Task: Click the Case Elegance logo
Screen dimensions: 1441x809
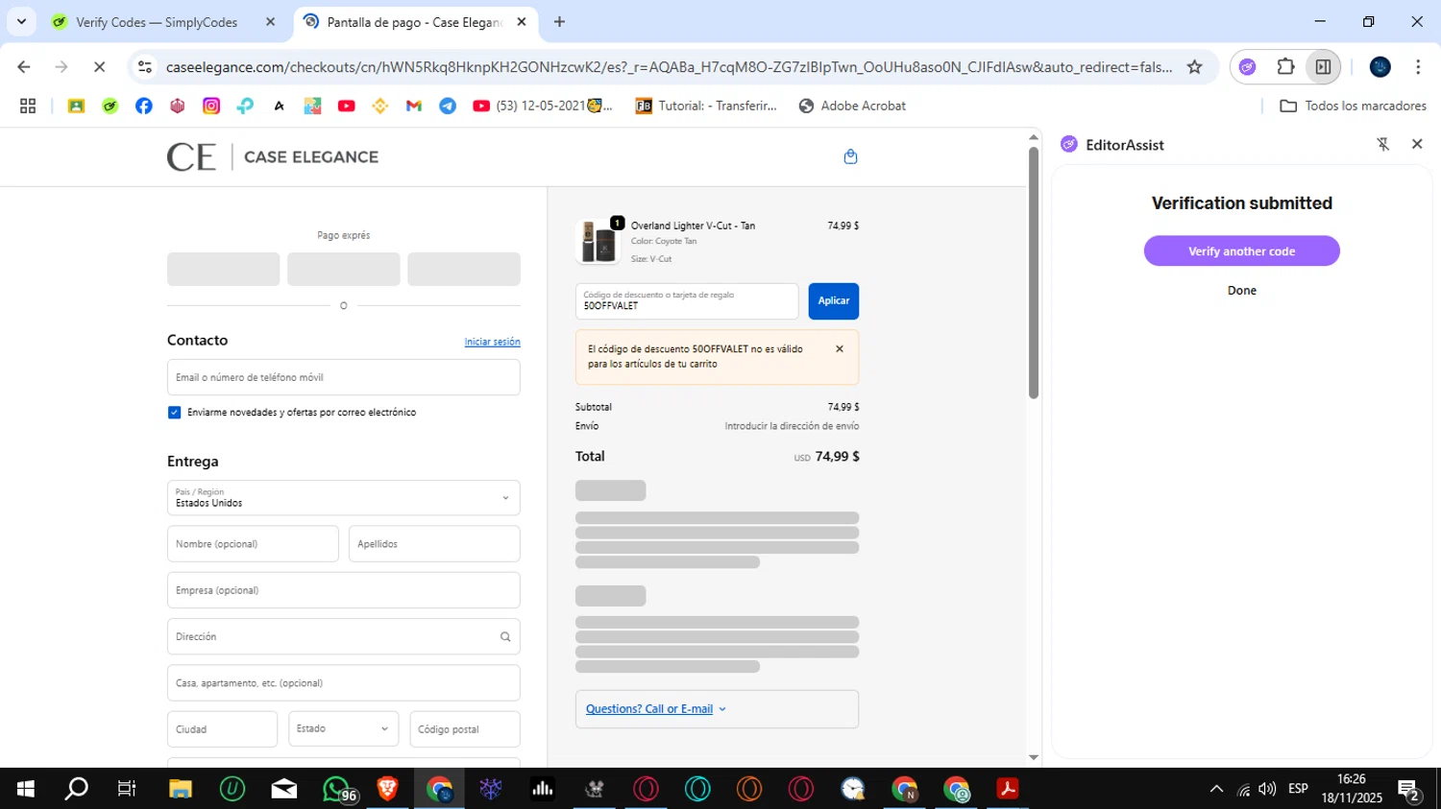Action: pyautogui.click(x=273, y=156)
